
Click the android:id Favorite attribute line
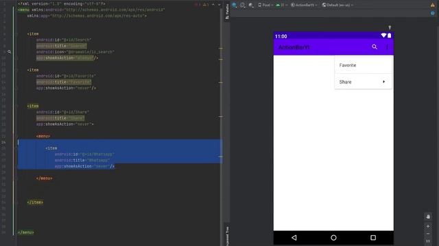[x=66, y=76]
